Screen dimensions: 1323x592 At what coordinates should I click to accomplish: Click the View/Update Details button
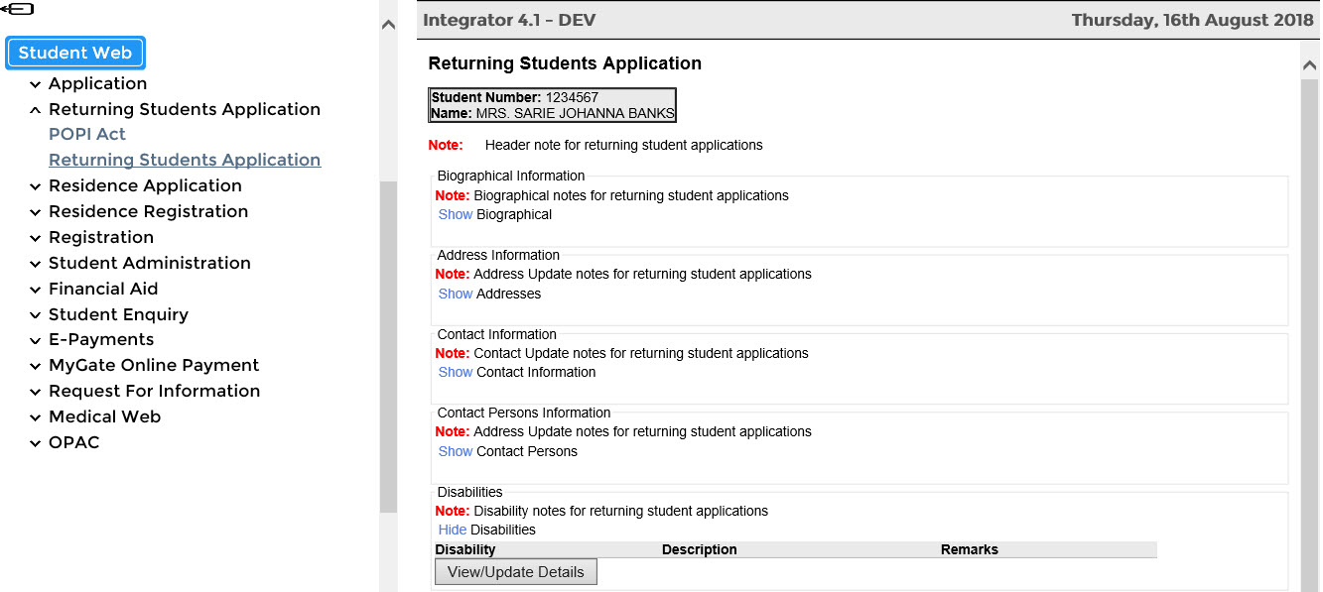516,572
